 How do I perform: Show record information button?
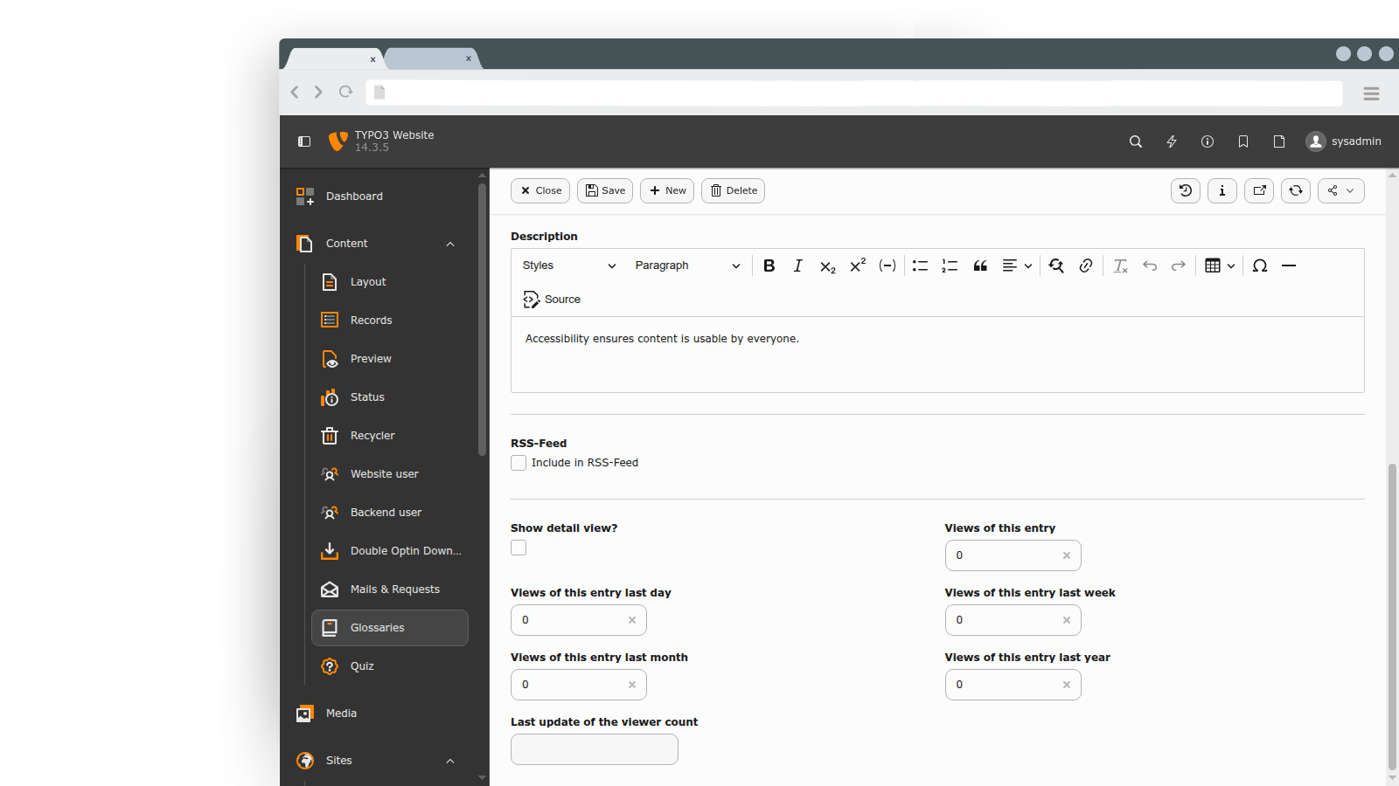pos(1222,190)
